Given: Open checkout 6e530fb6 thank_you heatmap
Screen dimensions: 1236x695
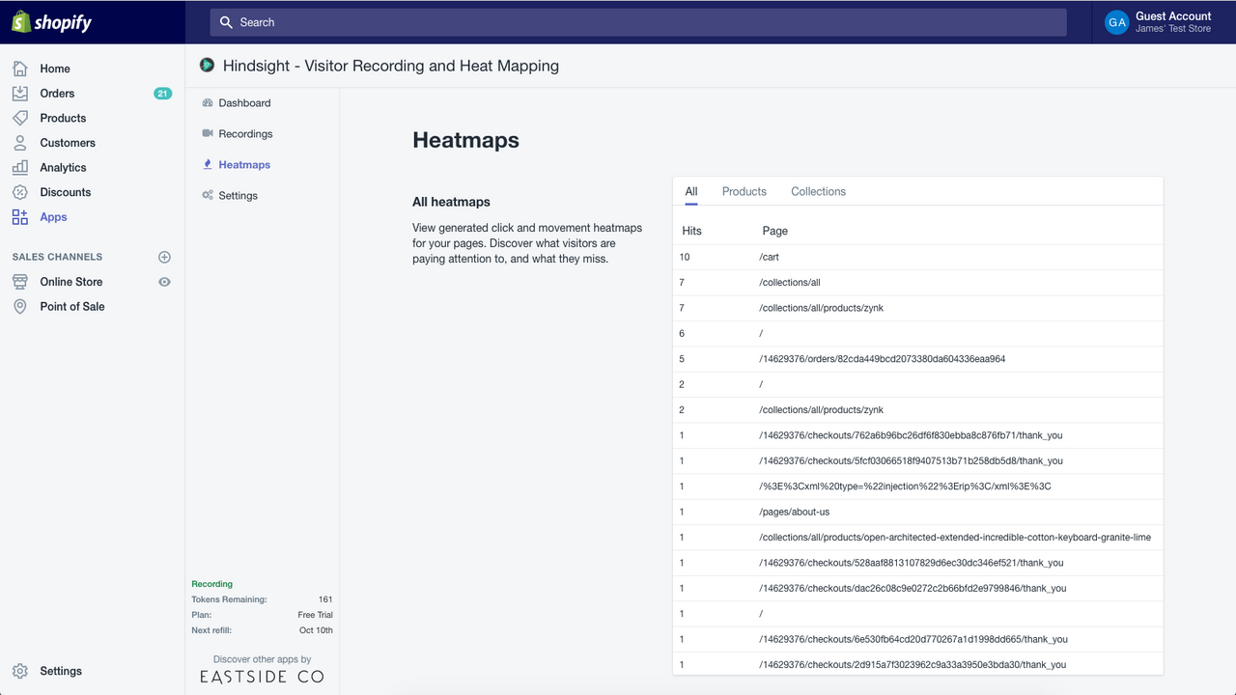Looking at the screenshot, I should tap(918, 639).
